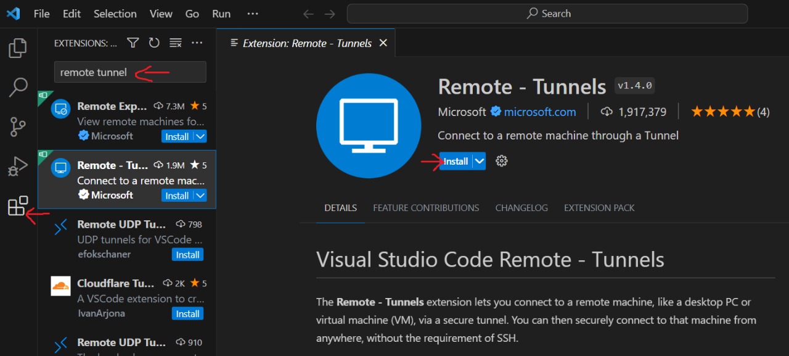
Task: Open more actions for the Extensions panel
Action: point(197,43)
